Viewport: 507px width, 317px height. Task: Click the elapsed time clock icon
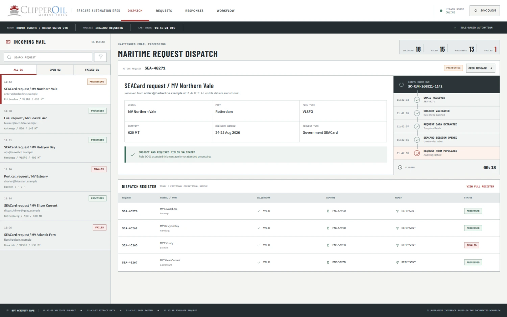(400, 167)
